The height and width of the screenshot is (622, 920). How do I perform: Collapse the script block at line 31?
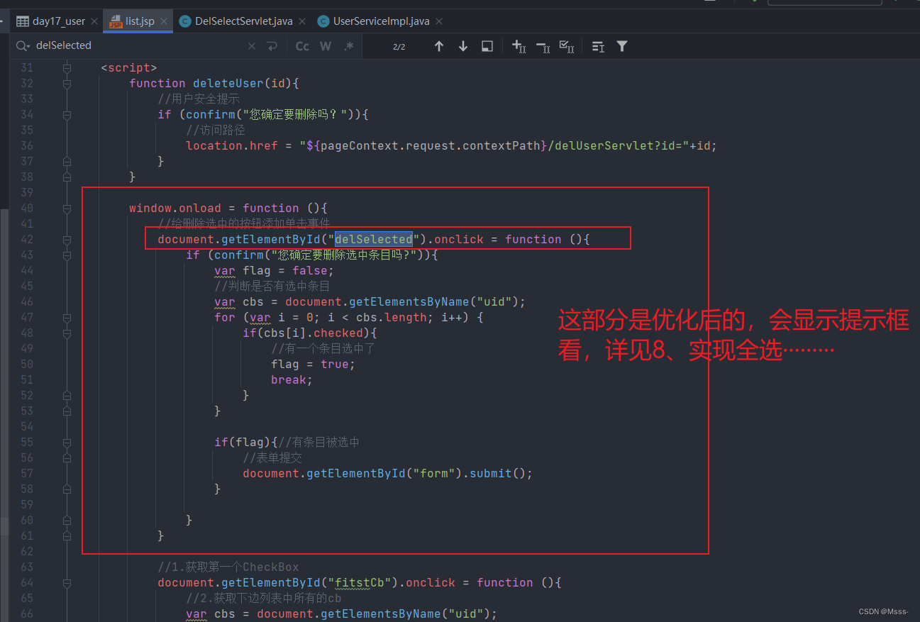(x=67, y=68)
